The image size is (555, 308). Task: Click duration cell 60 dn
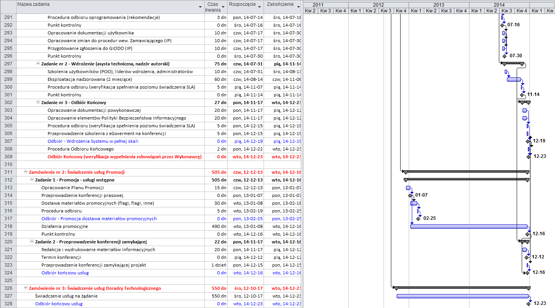click(x=216, y=79)
